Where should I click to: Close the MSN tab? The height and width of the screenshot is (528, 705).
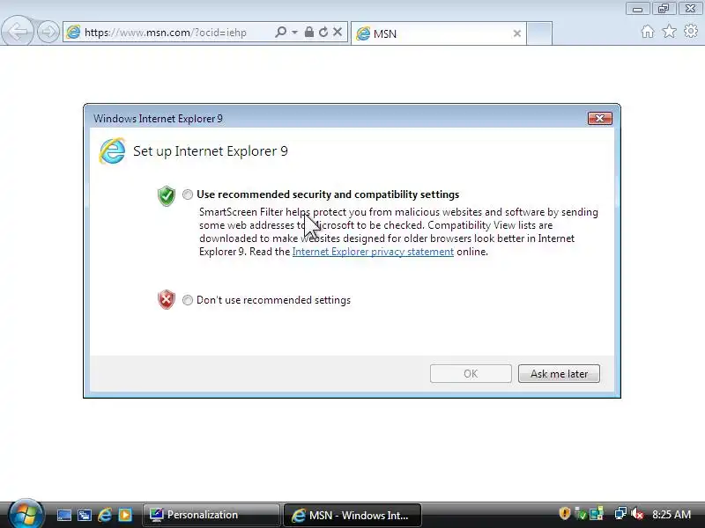(517, 33)
